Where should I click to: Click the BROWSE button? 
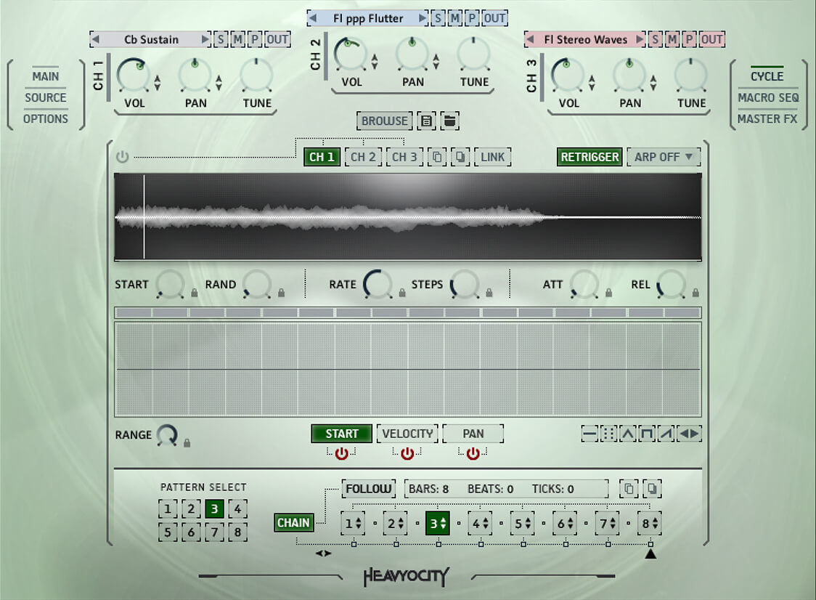pyautogui.click(x=385, y=121)
